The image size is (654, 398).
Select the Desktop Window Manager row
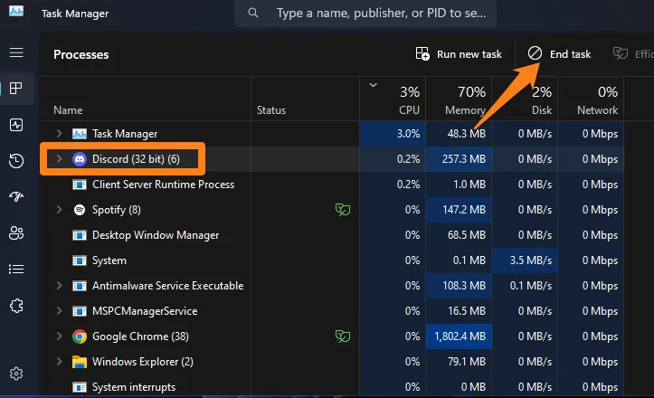coord(332,235)
